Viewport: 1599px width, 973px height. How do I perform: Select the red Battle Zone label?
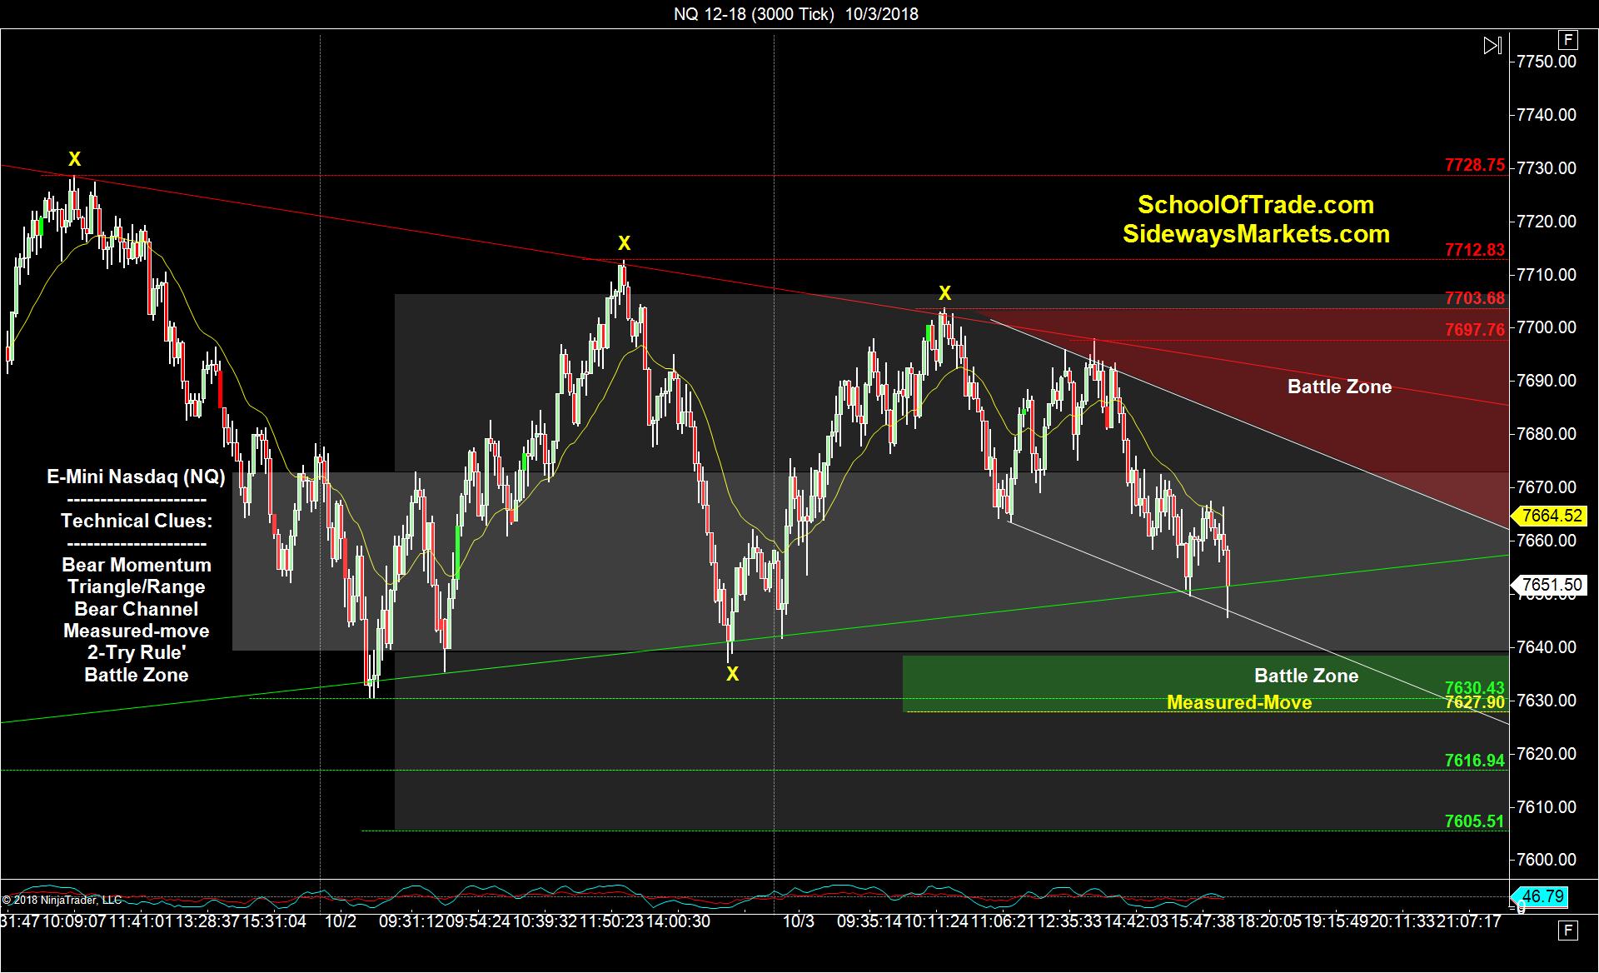[x=1339, y=387]
